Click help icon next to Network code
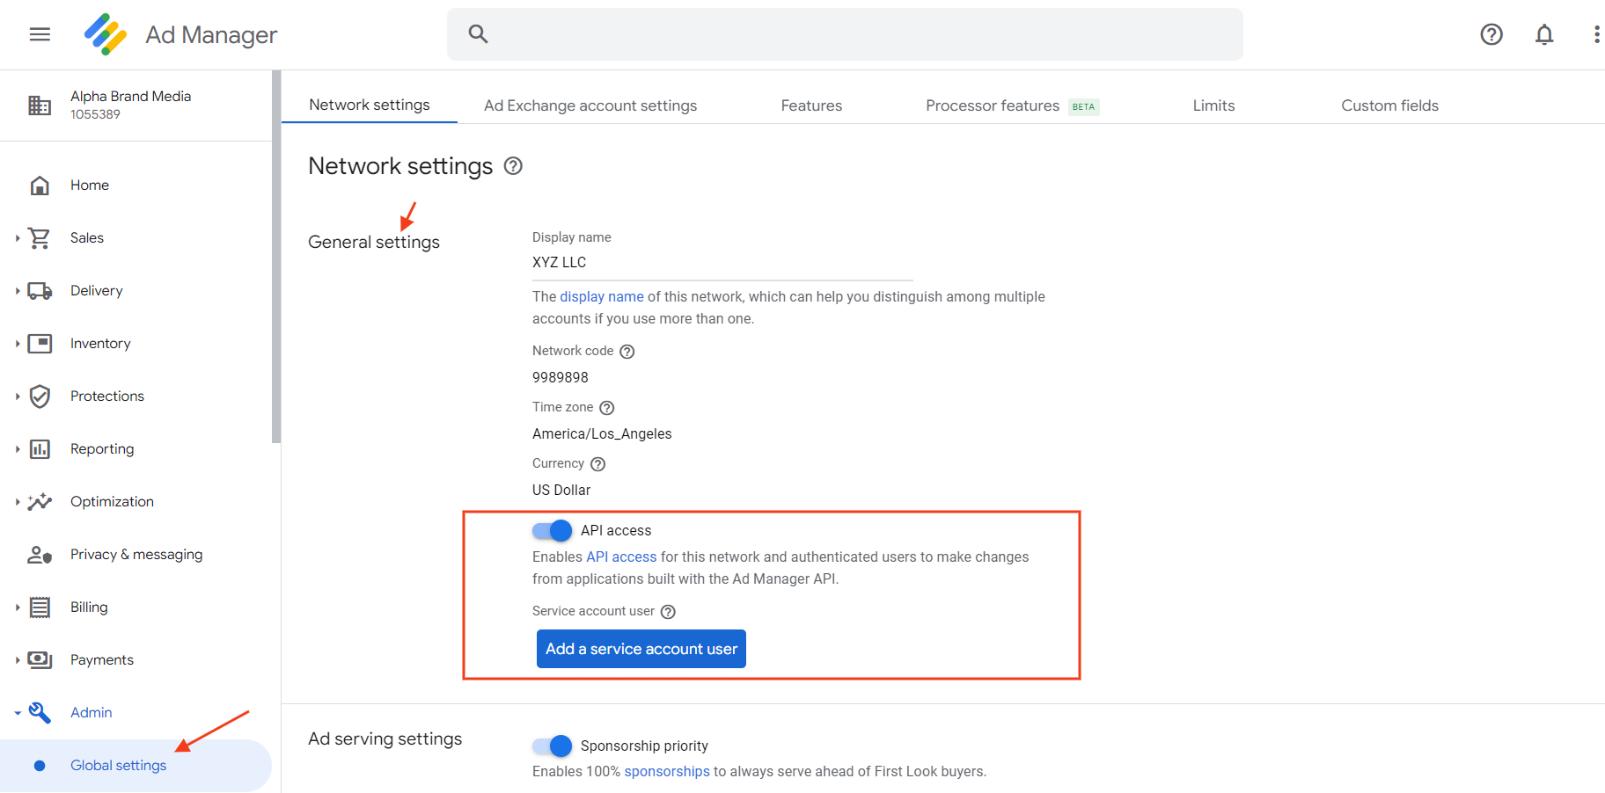The width and height of the screenshot is (1605, 793). coord(627,352)
